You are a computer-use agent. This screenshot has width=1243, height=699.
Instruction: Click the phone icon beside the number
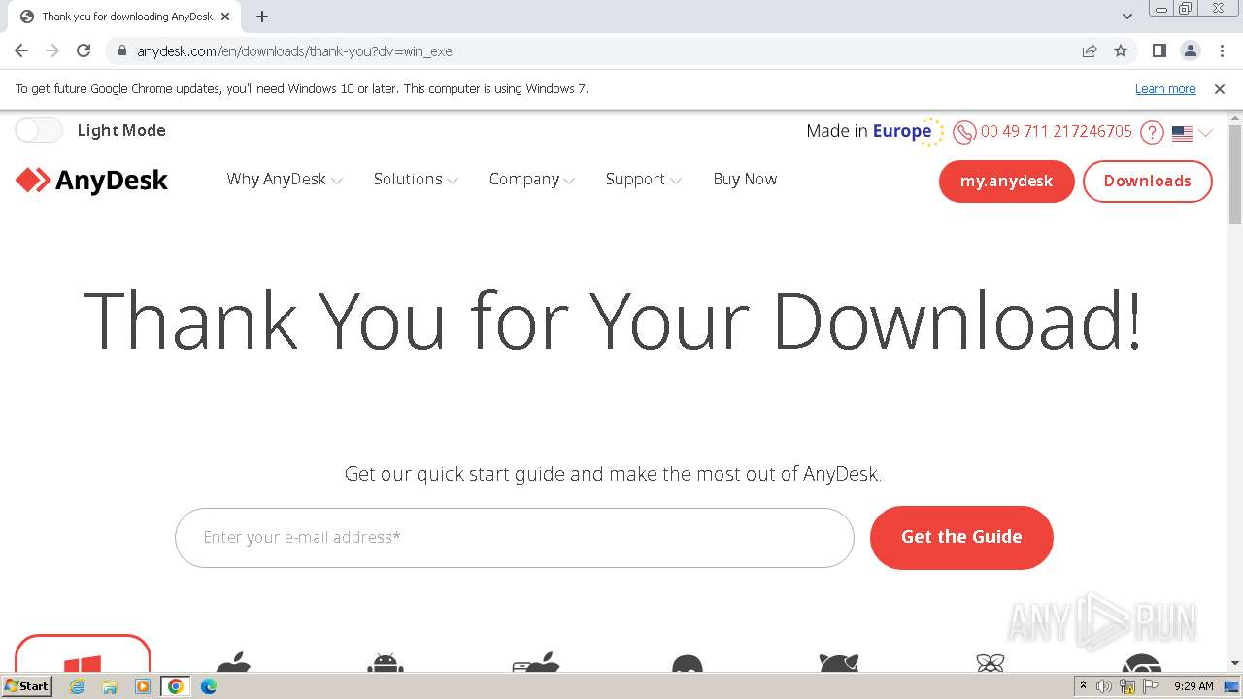tap(964, 132)
